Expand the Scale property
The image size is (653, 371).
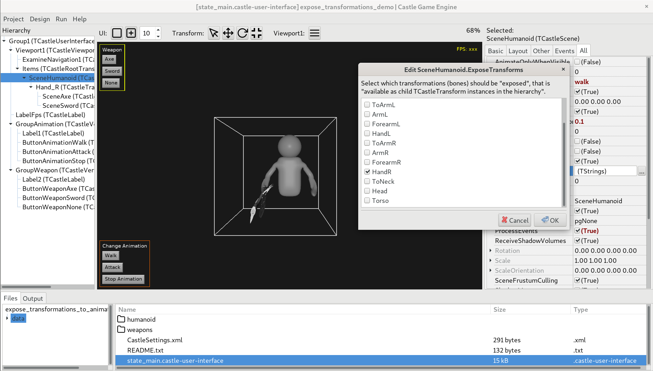point(490,260)
